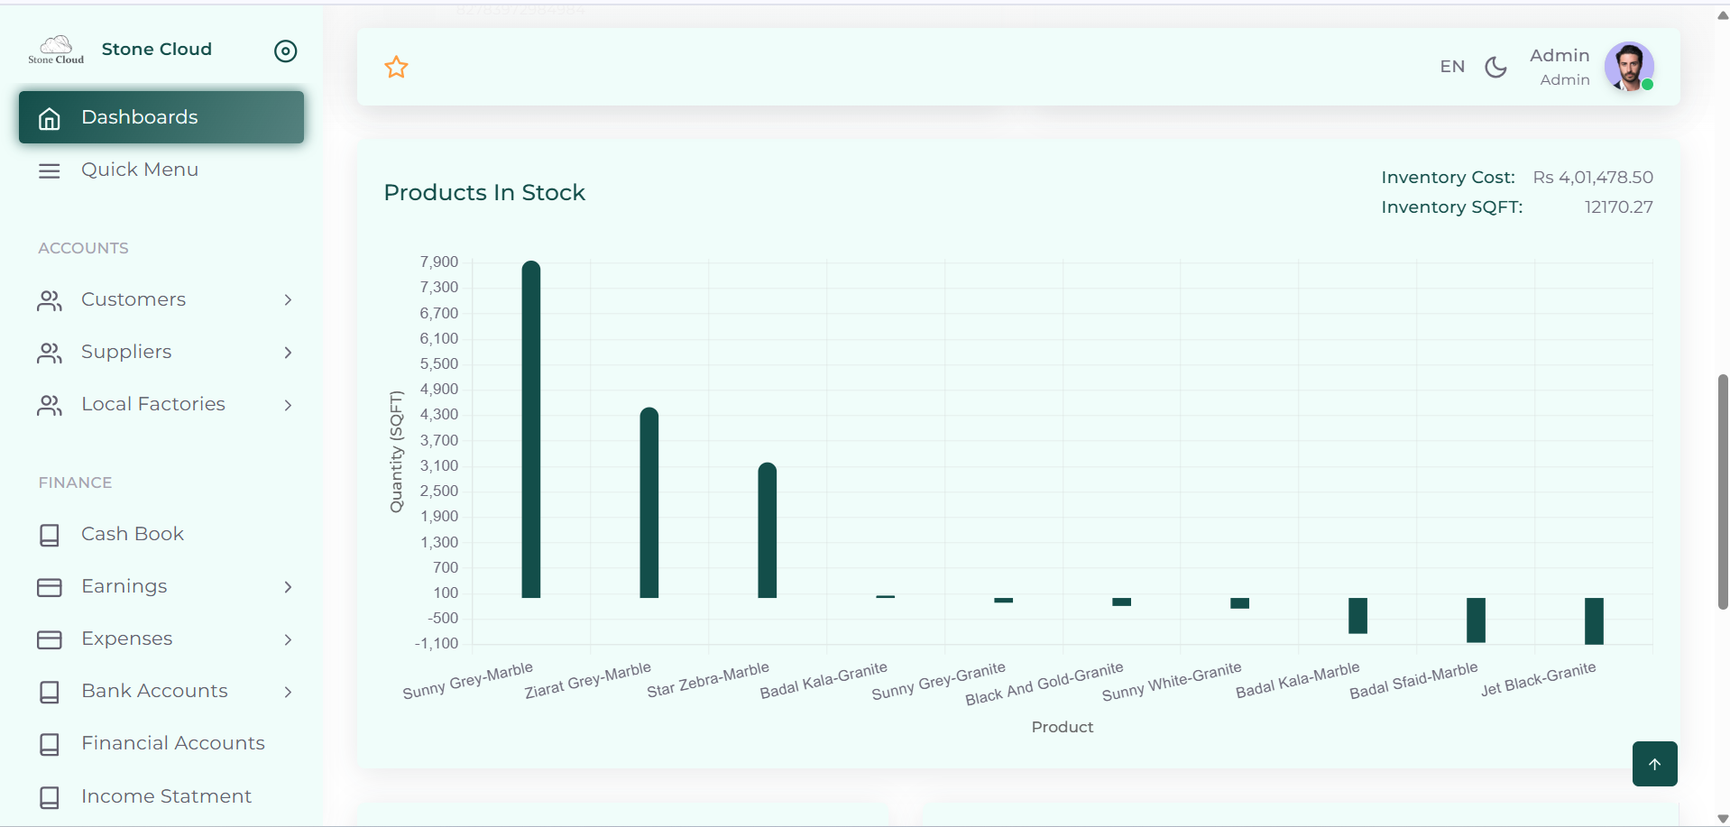This screenshot has width=1730, height=827.
Task: Click the Stone Cloud logo
Action: point(56,50)
